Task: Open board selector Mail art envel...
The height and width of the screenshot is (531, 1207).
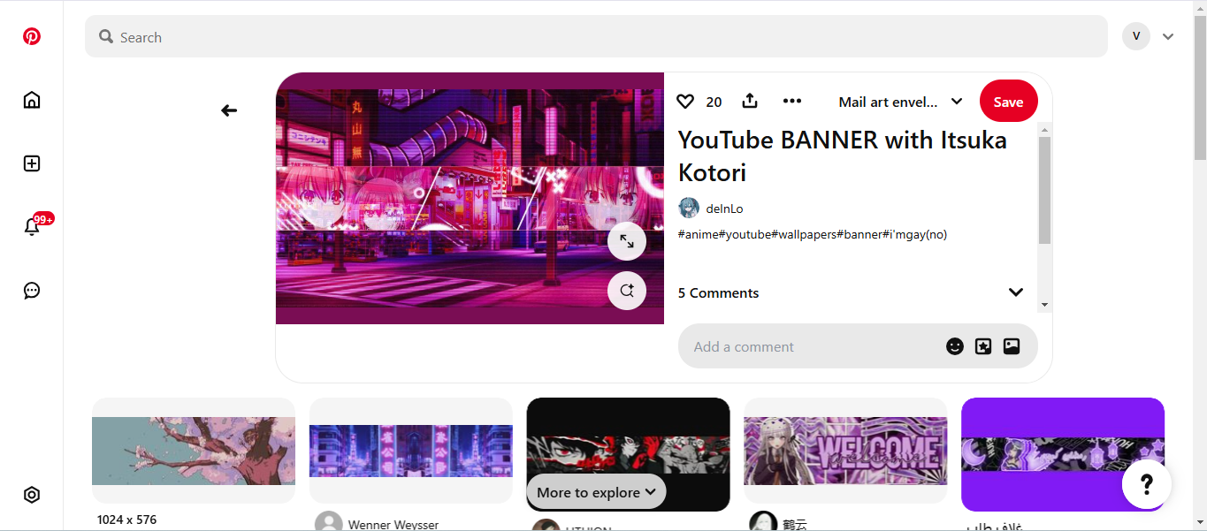Action: (x=900, y=102)
